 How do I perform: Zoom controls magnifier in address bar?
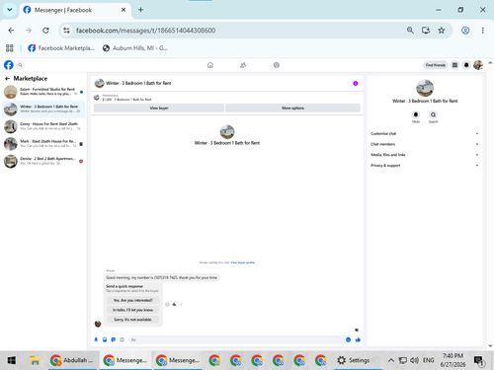(x=410, y=31)
